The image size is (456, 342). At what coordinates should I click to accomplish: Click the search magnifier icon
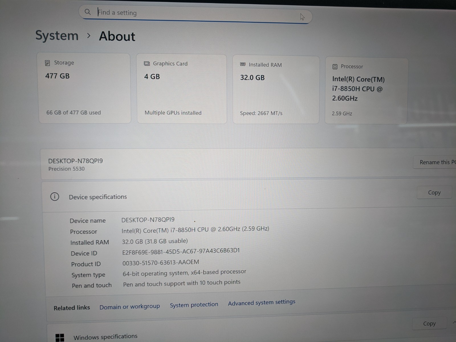coord(87,12)
